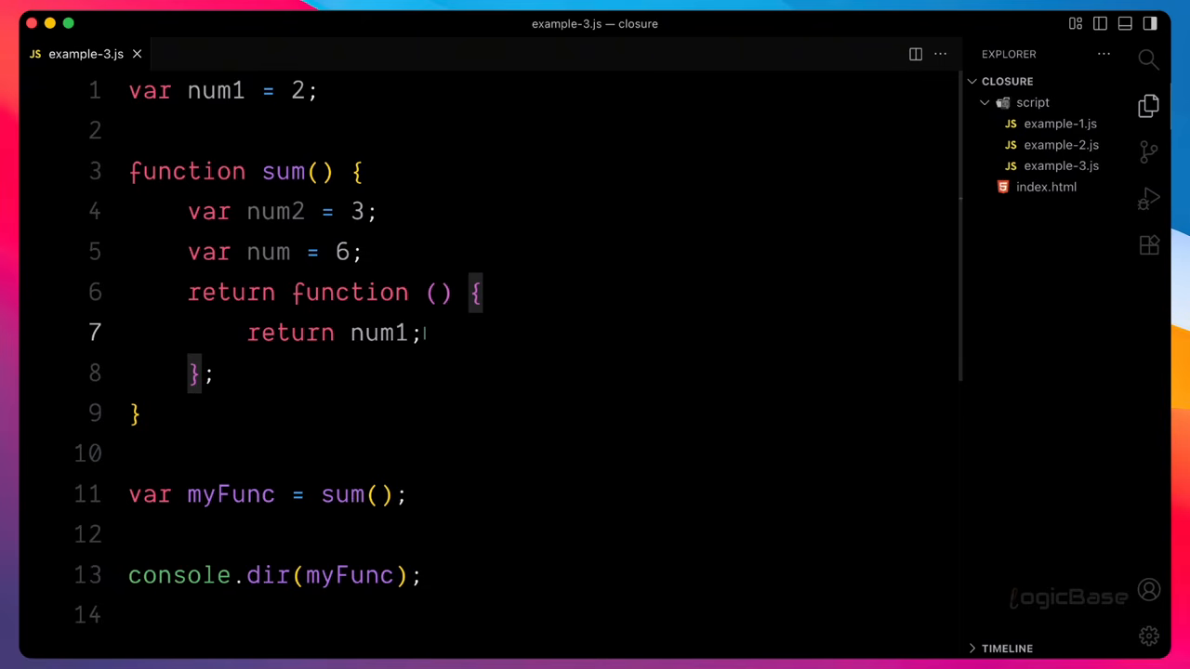Viewport: 1190px width, 669px height.
Task: Open Run and Debug view
Action: [1148, 199]
